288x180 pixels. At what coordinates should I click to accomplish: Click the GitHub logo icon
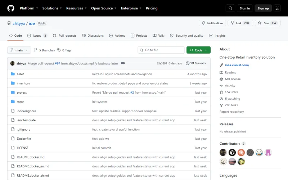[x=11, y=8]
